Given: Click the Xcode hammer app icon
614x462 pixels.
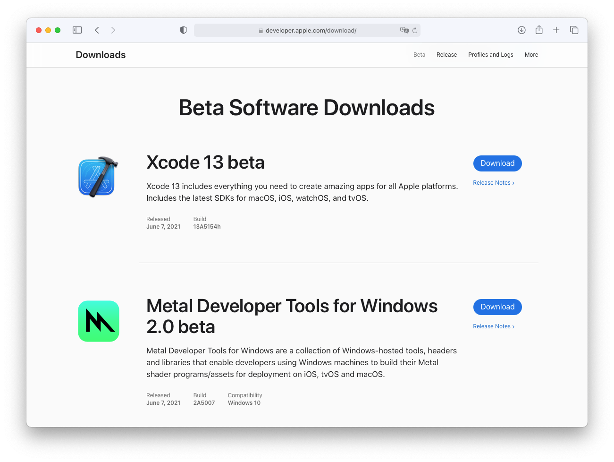Looking at the screenshot, I should coord(98,177).
